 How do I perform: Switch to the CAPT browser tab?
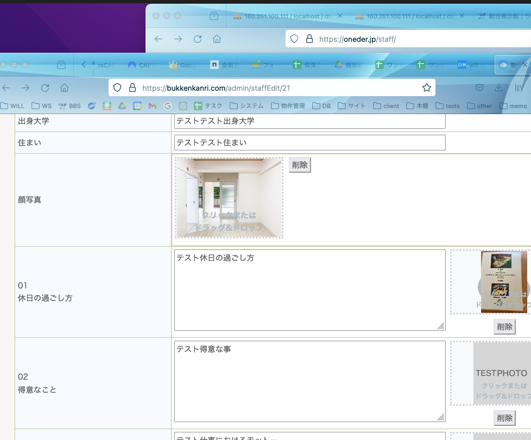coord(141,65)
